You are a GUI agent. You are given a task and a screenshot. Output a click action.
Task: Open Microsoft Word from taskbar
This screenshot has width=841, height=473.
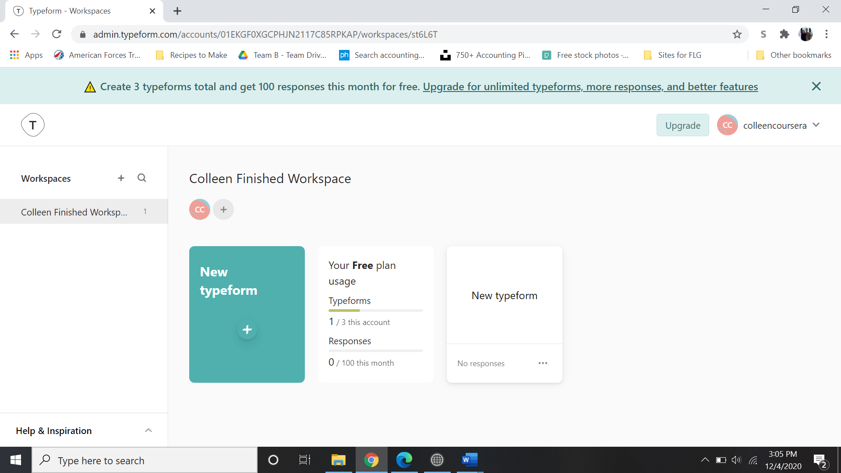[x=470, y=460]
